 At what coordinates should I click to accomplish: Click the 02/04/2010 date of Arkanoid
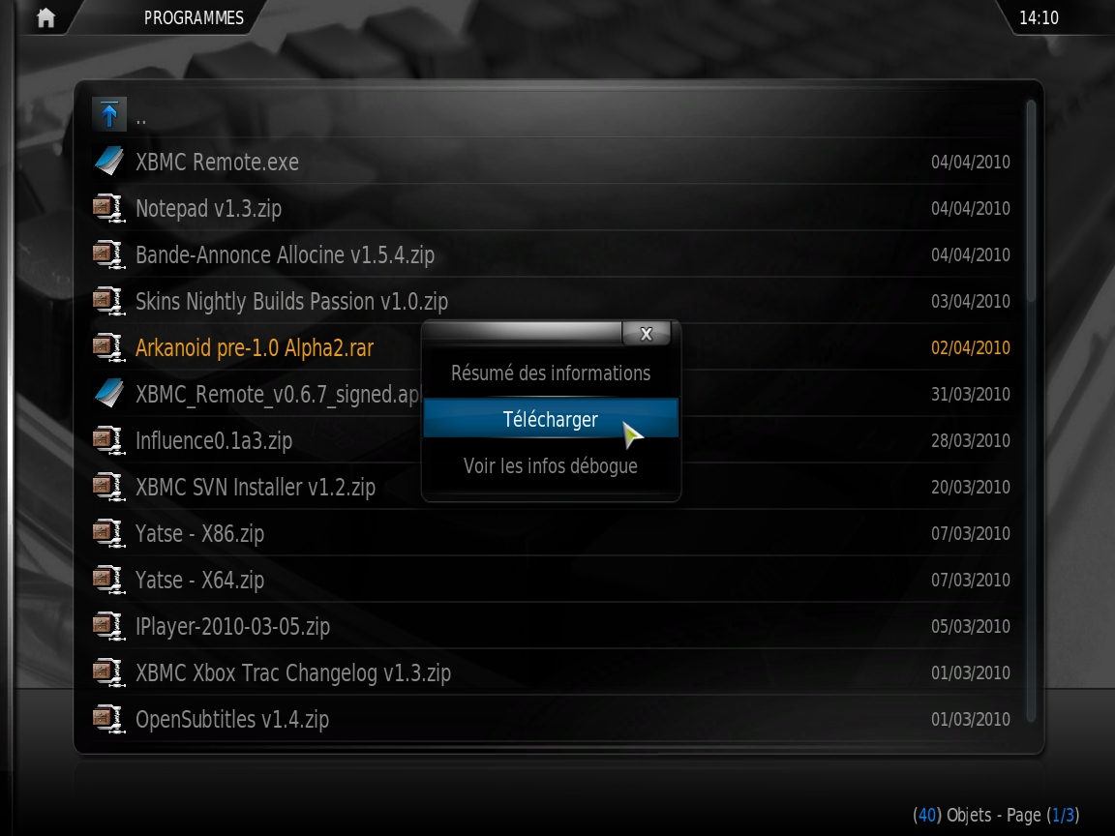(x=970, y=347)
